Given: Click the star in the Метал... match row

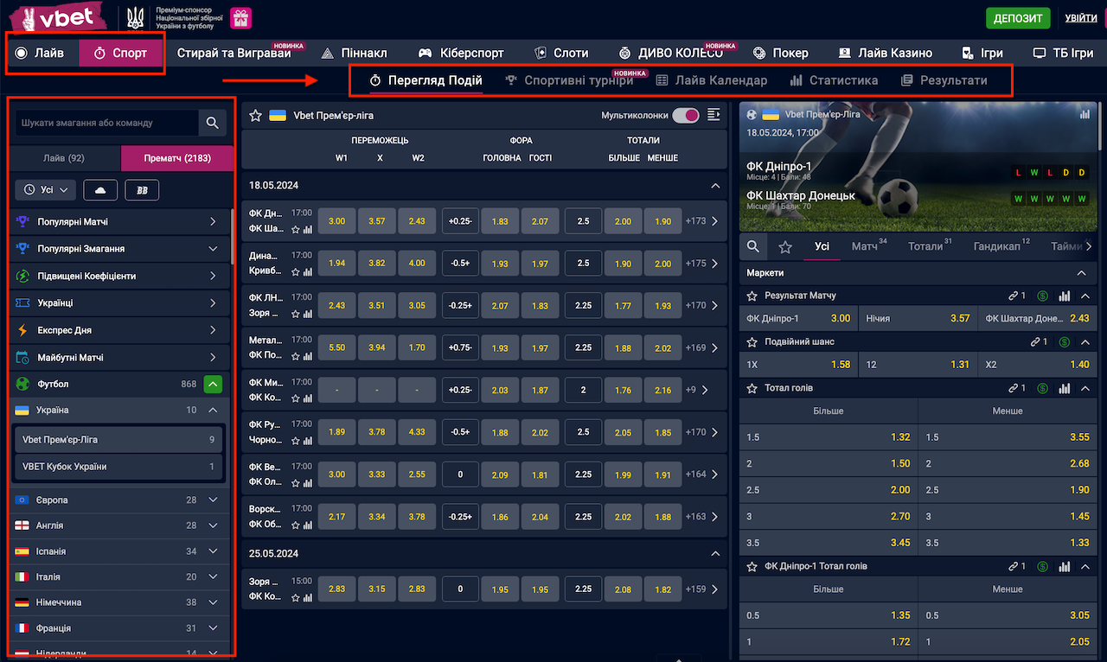Looking at the screenshot, I should [x=296, y=356].
